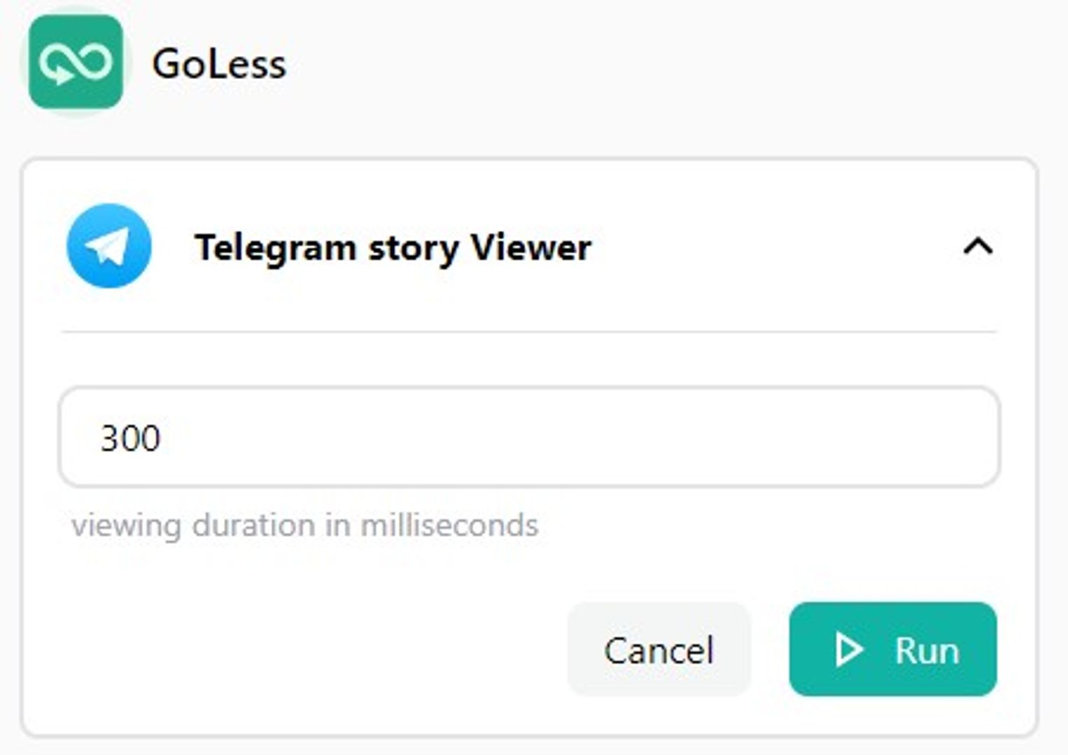Run the Telegram story Viewer workflow
The width and height of the screenshot is (1068, 755).
tap(893, 650)
